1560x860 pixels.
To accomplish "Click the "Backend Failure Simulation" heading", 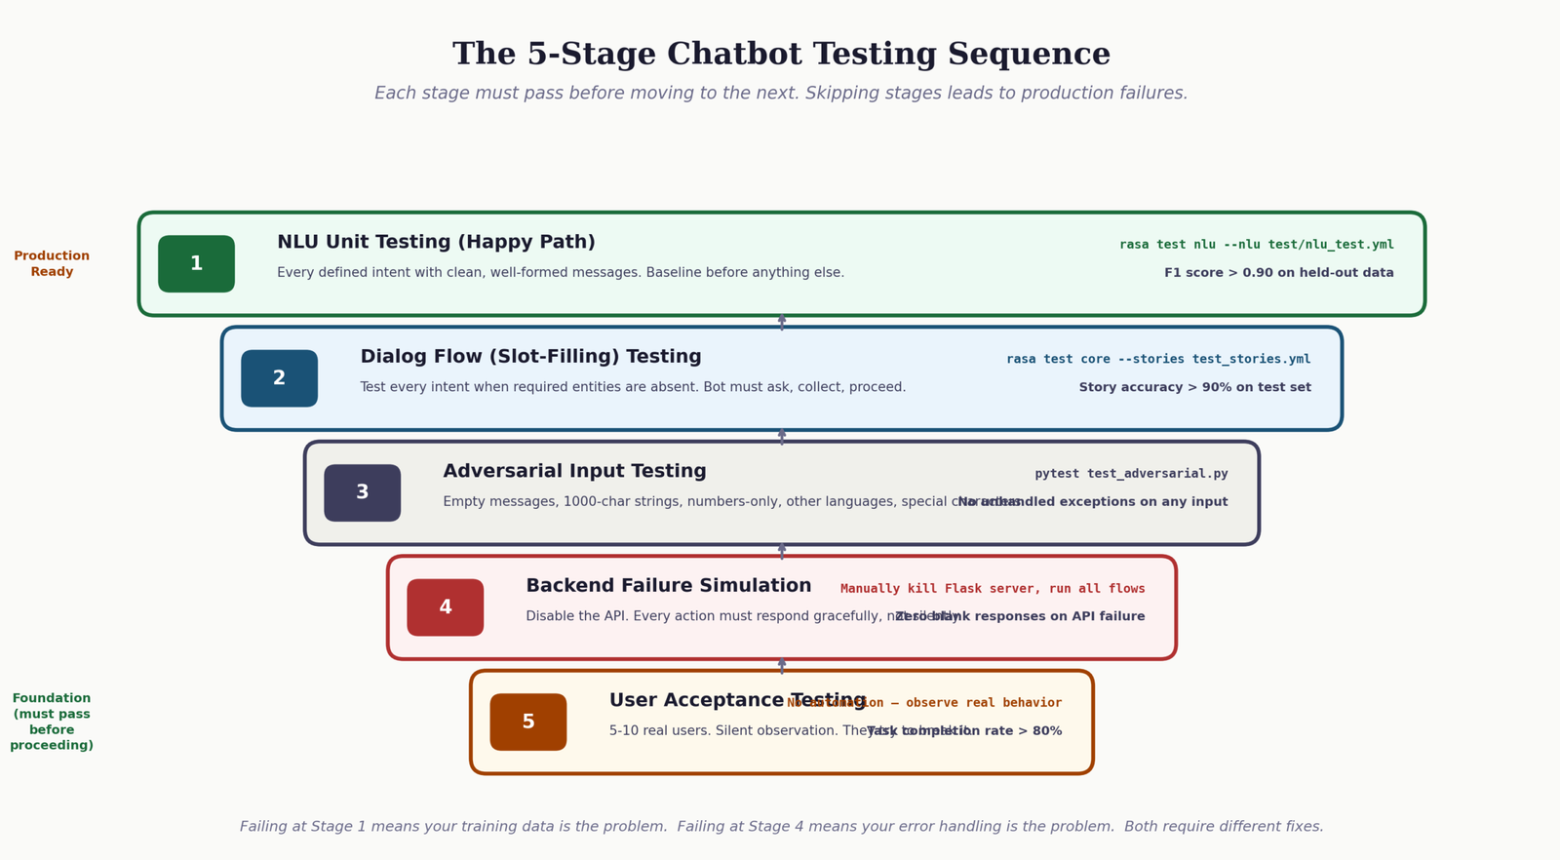I will pyautogui.click(x=668, y=586).
